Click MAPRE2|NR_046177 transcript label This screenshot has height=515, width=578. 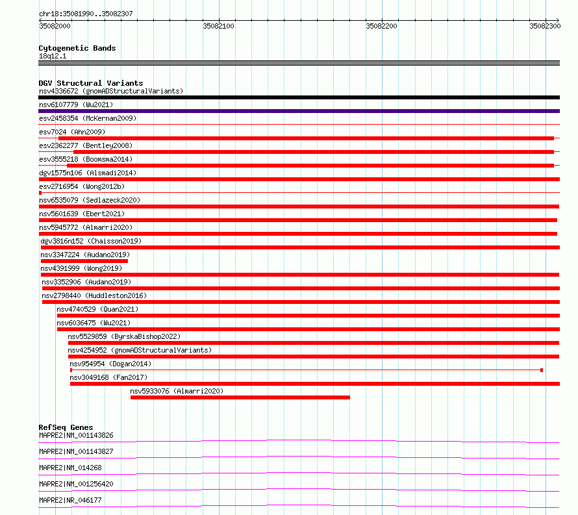pos(70,500)
